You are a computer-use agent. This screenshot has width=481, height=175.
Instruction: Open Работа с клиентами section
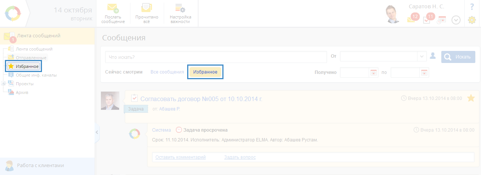click(47, 165)
